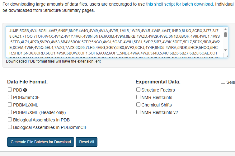Check Biological Assemblies in PDBx/mmCIF
The image size is (235, 156).
(10, 127)
